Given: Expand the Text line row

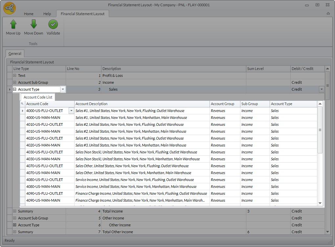Looking at the screenshot, I should 14,76.
